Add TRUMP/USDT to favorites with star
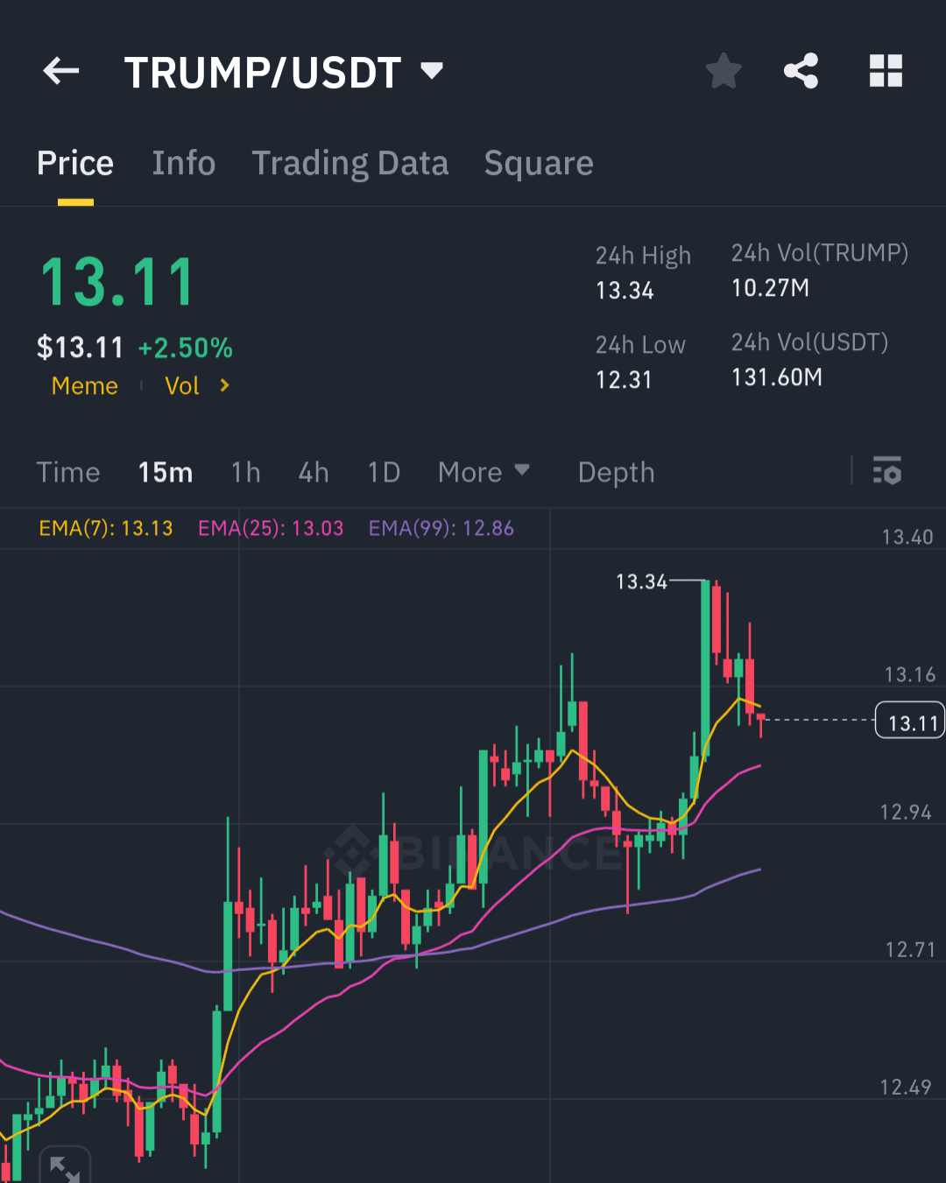 (724, 71)
